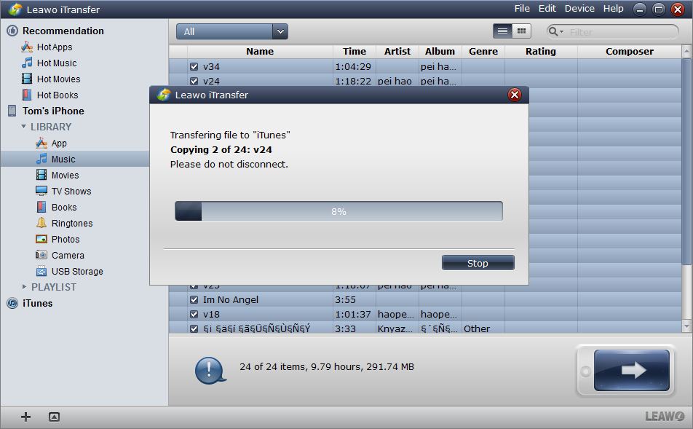
Task: Click the scrollbar up arrow
Action: point(686,51)
